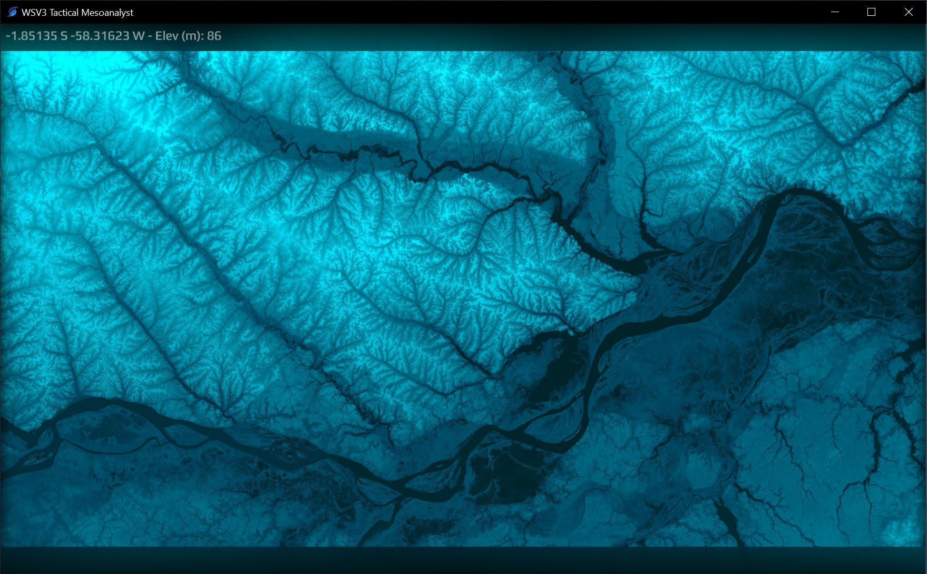Click the coordinates and elevation readout text

(113, 36)
